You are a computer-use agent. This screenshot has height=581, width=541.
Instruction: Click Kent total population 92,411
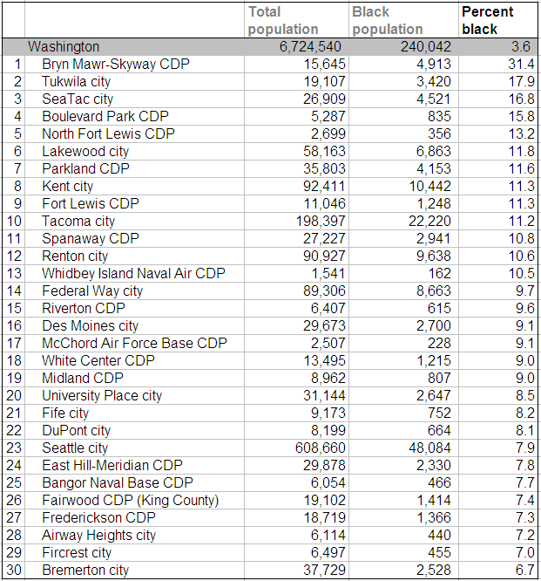coord(324,186)
